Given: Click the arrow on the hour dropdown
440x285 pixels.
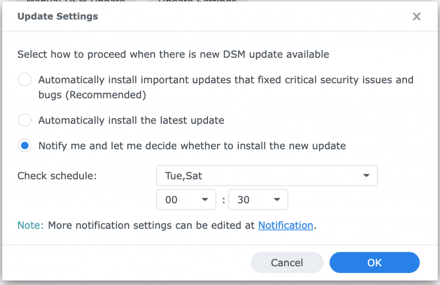Looking at the screenshot, I should point(205,200).
